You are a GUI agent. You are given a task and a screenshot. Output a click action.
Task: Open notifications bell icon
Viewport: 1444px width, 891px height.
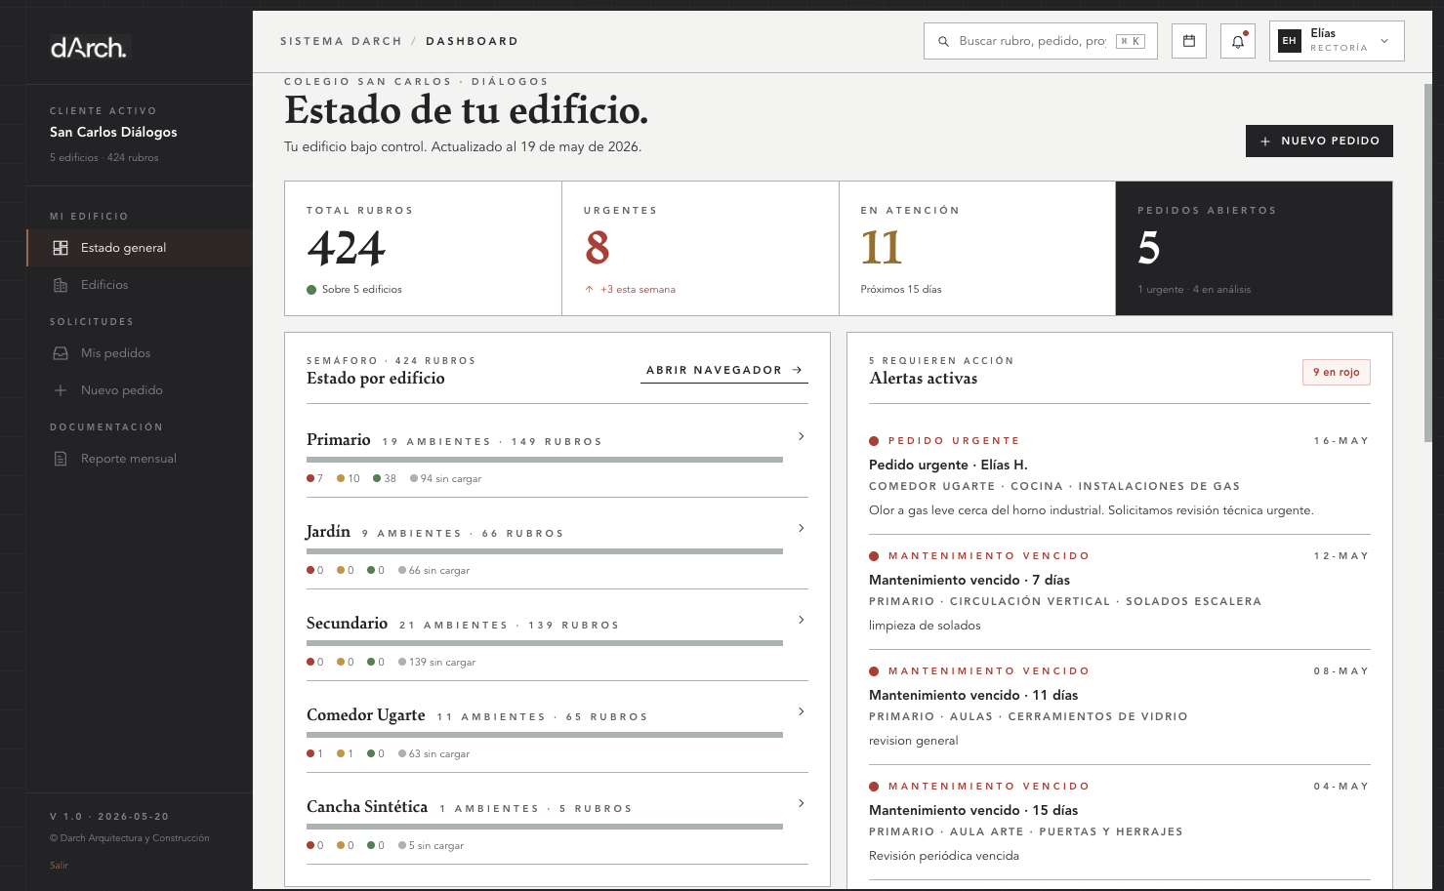[x=1238, y=41]
